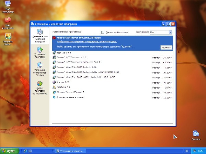Click the VistaDrive 3.1 icon
The height and width of the screenshot is (154, 206).
click(x=54, y=87)
